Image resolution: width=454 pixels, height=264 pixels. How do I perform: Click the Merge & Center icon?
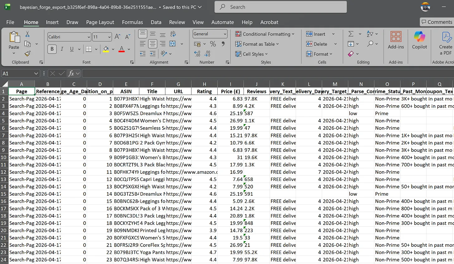pyautogui.click(x=172, y=44)
